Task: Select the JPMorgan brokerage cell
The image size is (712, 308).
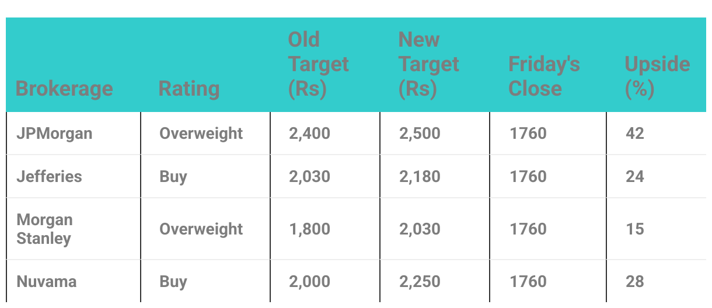Action: 54,133
